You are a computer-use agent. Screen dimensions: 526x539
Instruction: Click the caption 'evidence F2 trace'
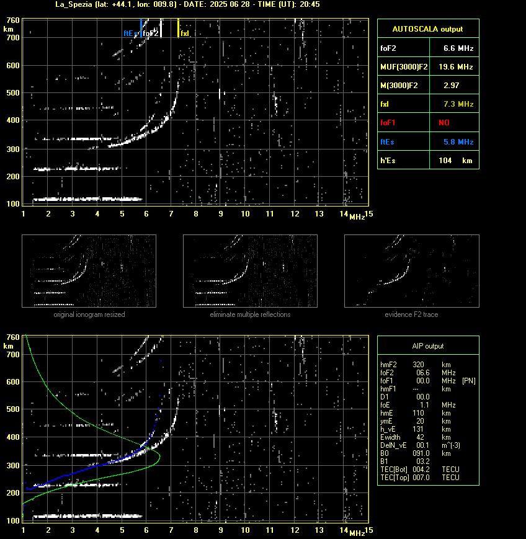411,314
